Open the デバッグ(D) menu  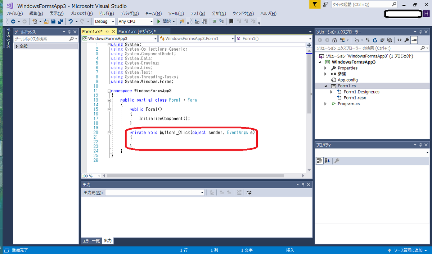(129, 13)
